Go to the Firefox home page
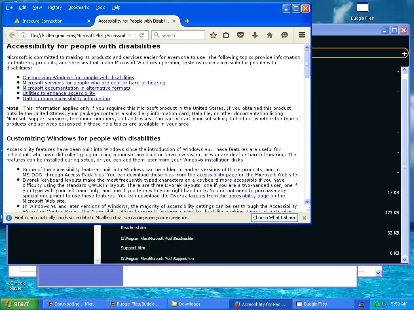 pyautogui.click(x=270, y=36)
